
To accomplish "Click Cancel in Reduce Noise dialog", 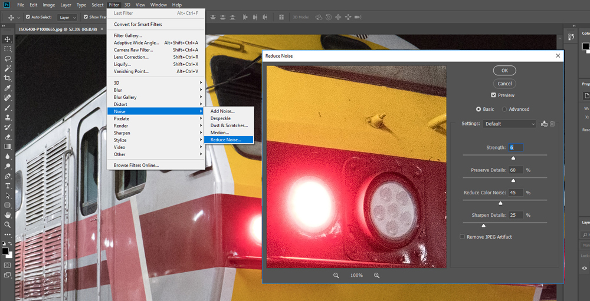I will click(x=504, y=84).
